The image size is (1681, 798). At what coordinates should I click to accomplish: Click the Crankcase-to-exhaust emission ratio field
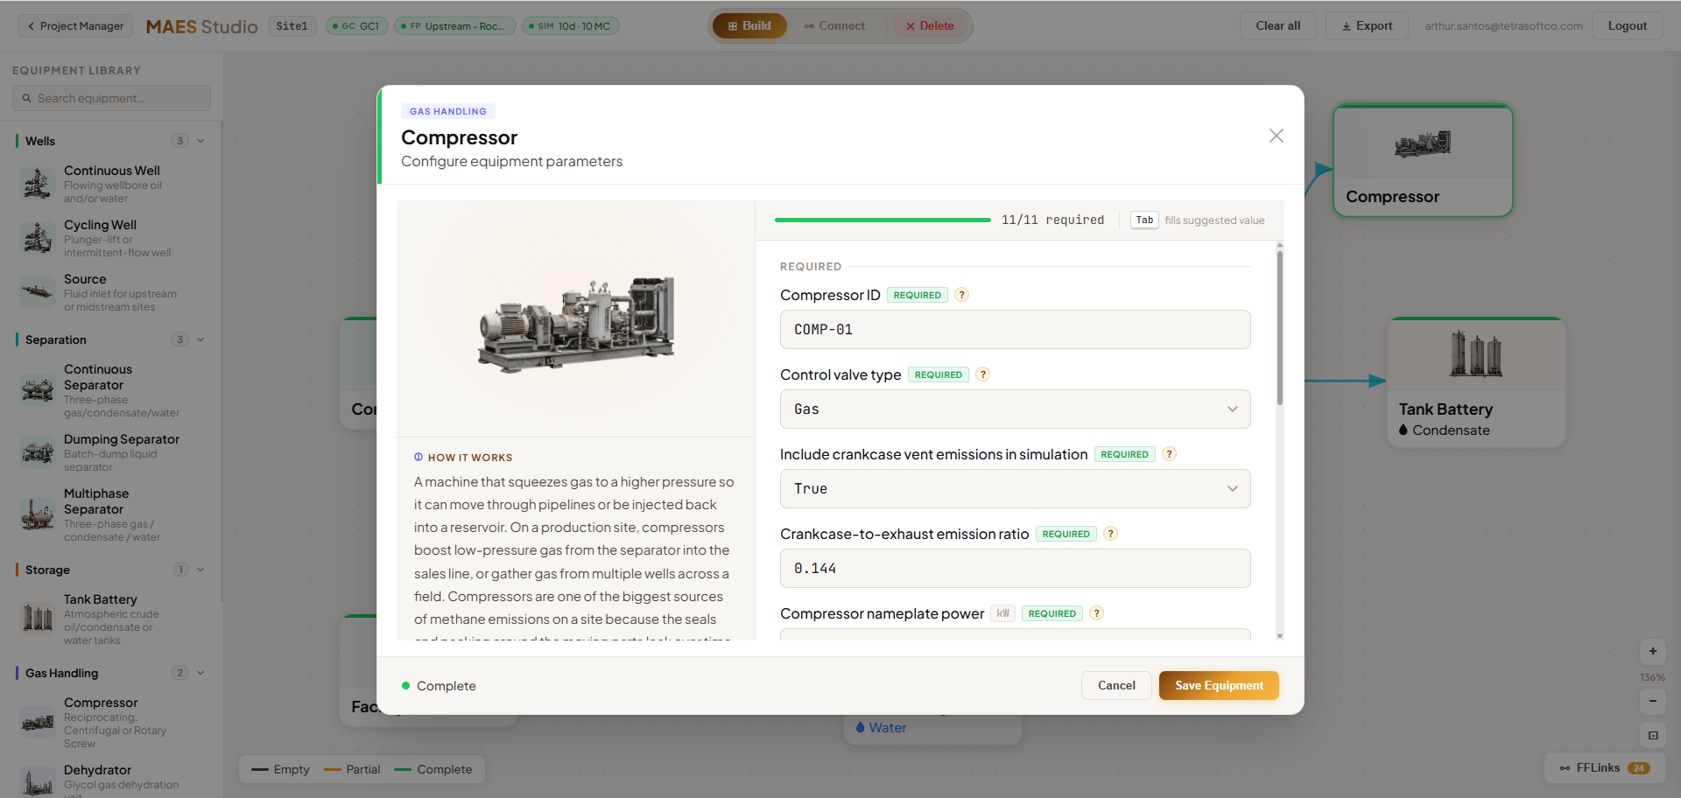coord(1015,569)
